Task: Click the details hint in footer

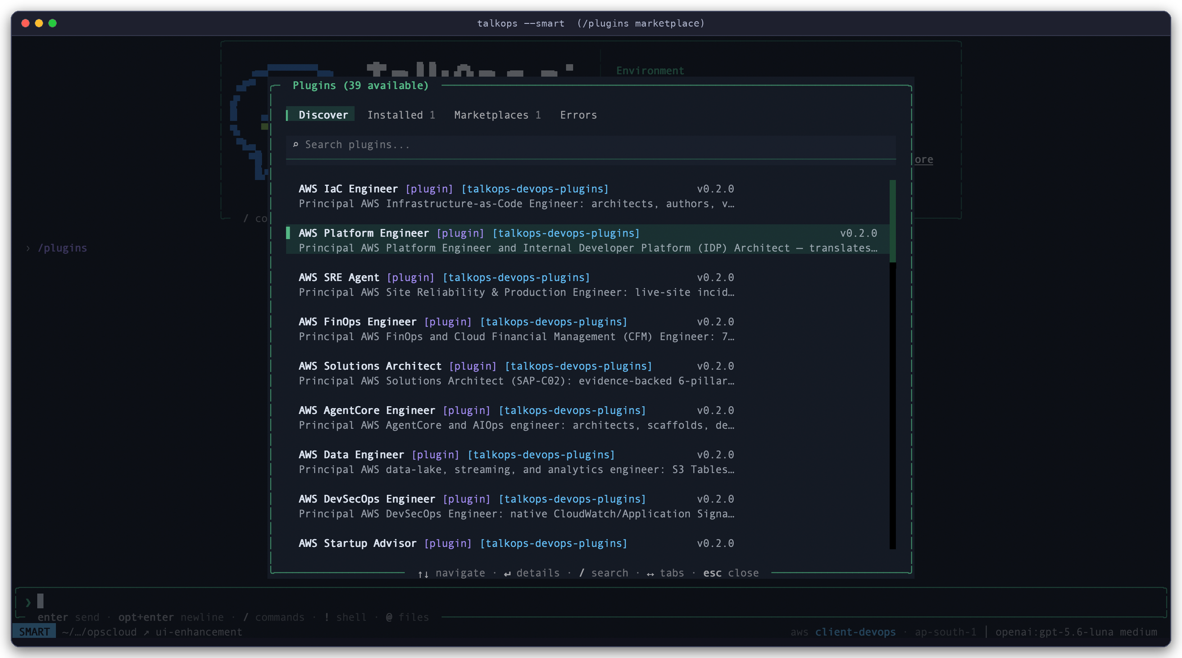Action: tap(532, 572)
